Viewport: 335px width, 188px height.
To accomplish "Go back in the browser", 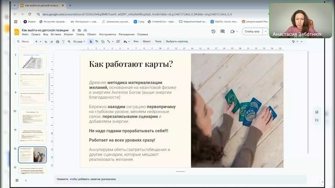I will click(15, 14).
